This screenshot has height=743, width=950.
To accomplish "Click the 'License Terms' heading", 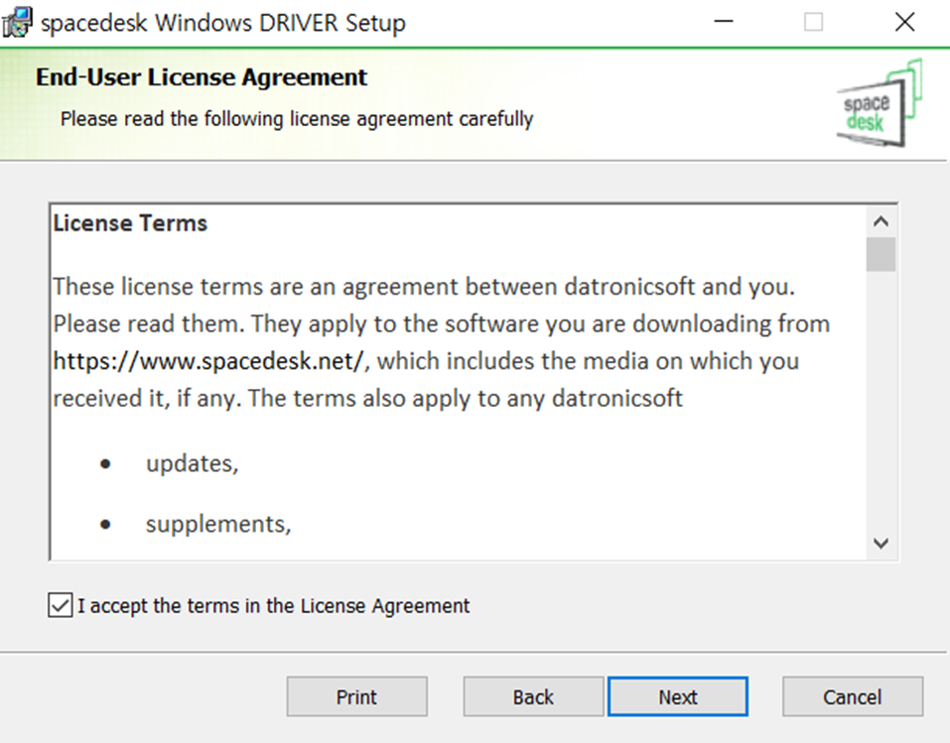I will tap(130, 223).
